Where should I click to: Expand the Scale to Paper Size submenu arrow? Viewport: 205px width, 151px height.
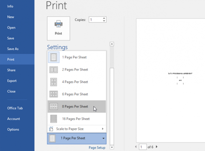tap(102, 129)
